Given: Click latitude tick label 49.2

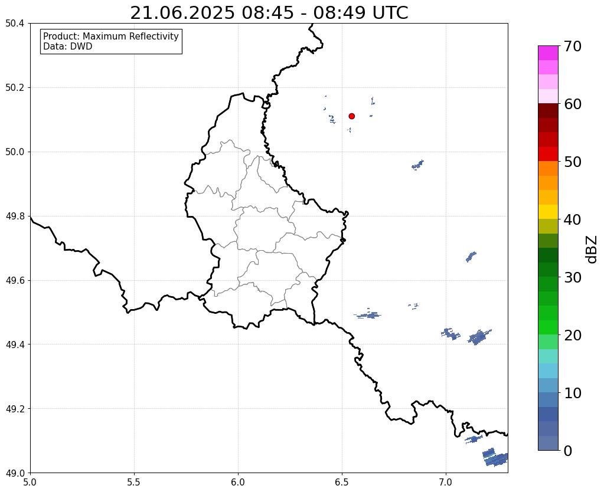Looking at the screenshot, I should pyautogui.click(x=15, y=409).
